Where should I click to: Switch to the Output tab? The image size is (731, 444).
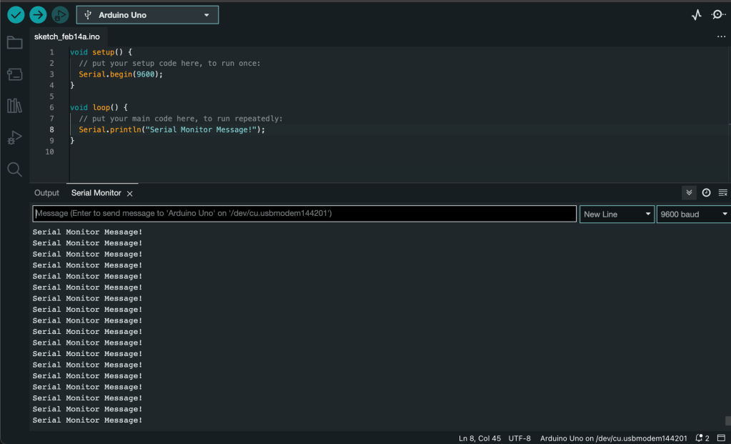(47, 193)
